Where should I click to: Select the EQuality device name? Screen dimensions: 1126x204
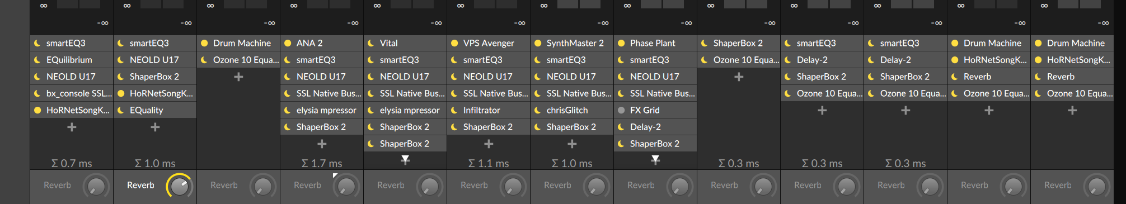click(147, 110)
